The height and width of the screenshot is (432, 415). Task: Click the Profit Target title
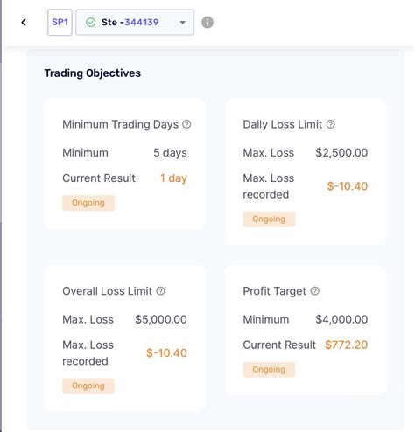click(274, 291)
